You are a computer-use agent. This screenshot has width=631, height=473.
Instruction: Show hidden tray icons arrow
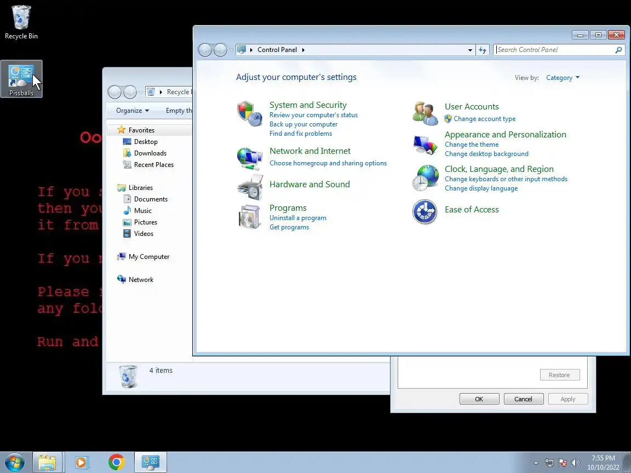coord(536,463)
